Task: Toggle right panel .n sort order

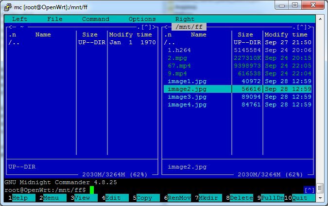Action: (168, 34)
